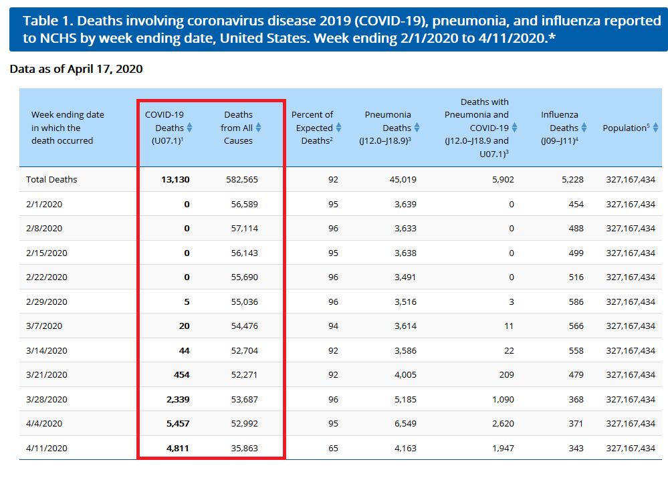Click the 'Week ending date' column header
This screenshot has height=478, width=668.
tap(68, 128)
